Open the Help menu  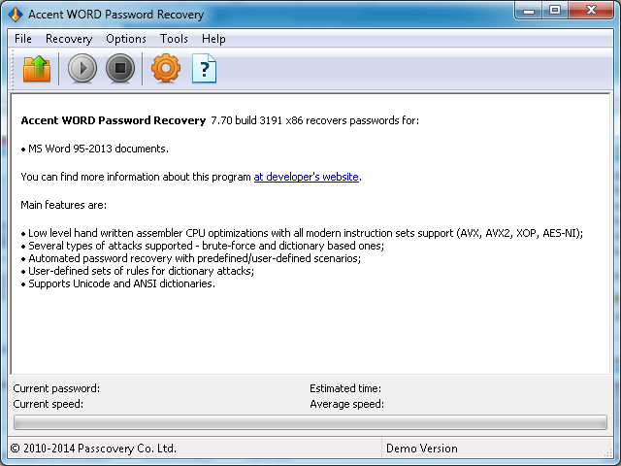[213, 39]
